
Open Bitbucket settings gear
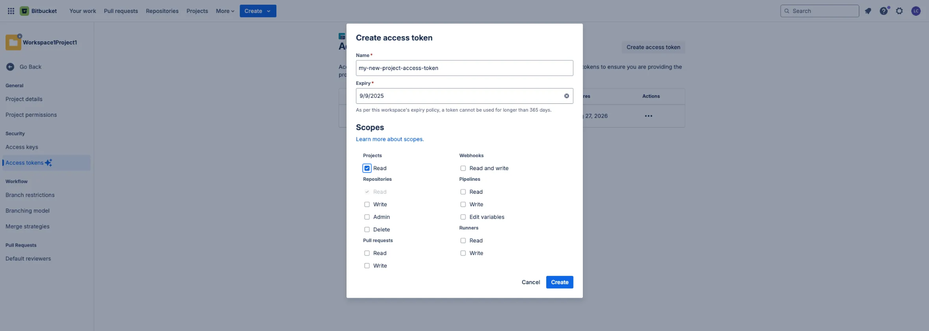[899, 11]
